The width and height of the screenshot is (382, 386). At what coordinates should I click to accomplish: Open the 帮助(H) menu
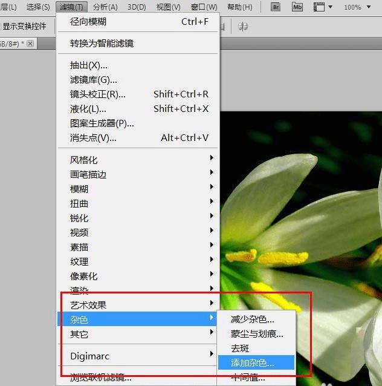240,7
